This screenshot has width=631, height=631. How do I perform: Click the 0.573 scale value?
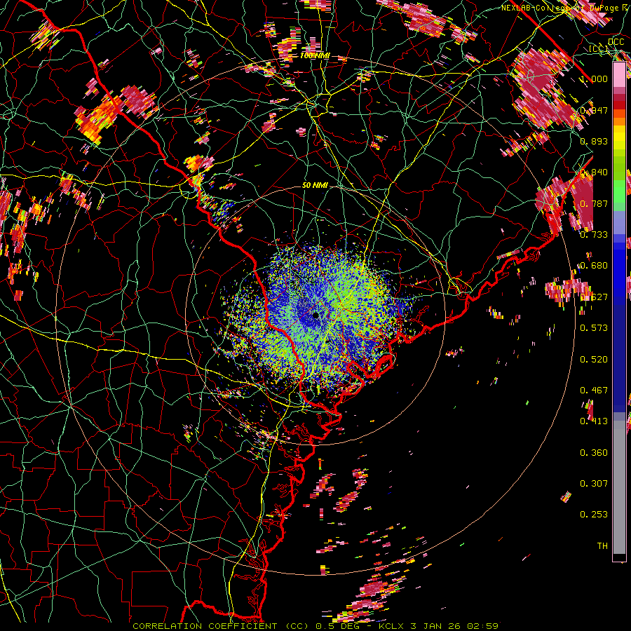point(594,327)
